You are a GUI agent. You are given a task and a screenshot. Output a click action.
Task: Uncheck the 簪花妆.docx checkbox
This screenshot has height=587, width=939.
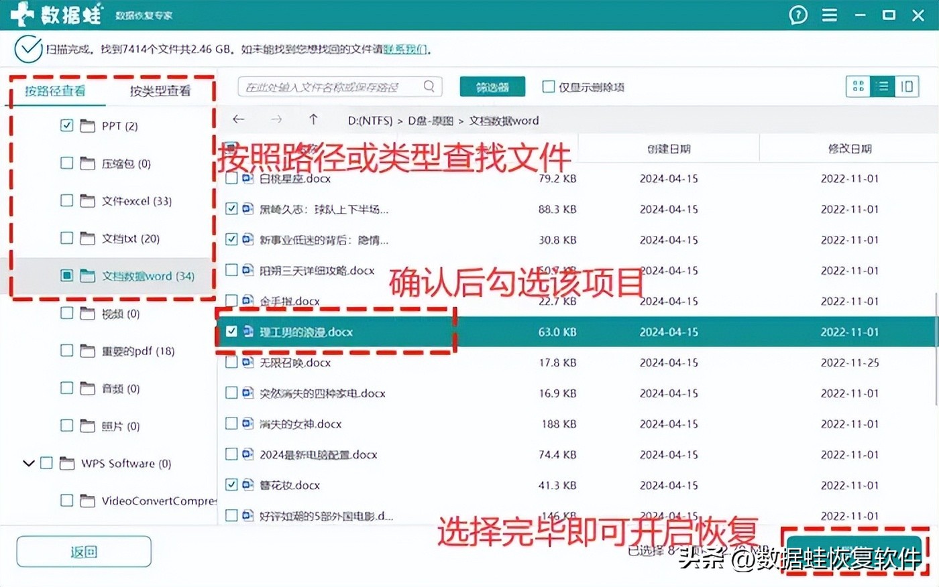(x=231, y=485)
